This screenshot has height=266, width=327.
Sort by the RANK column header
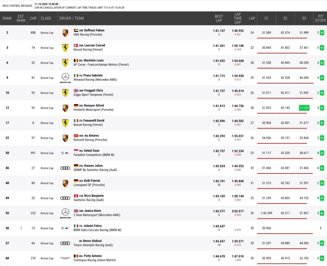[7, 18]
